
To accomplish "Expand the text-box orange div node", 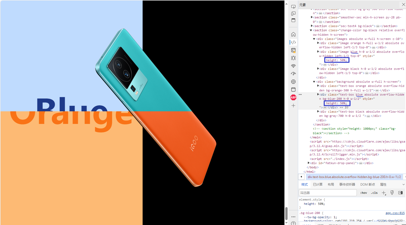I will [x=318, y=86].
